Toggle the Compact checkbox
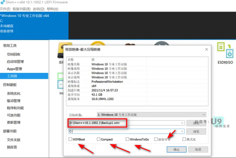This screenshot has height=158, width=236. (x=99, y=139)
